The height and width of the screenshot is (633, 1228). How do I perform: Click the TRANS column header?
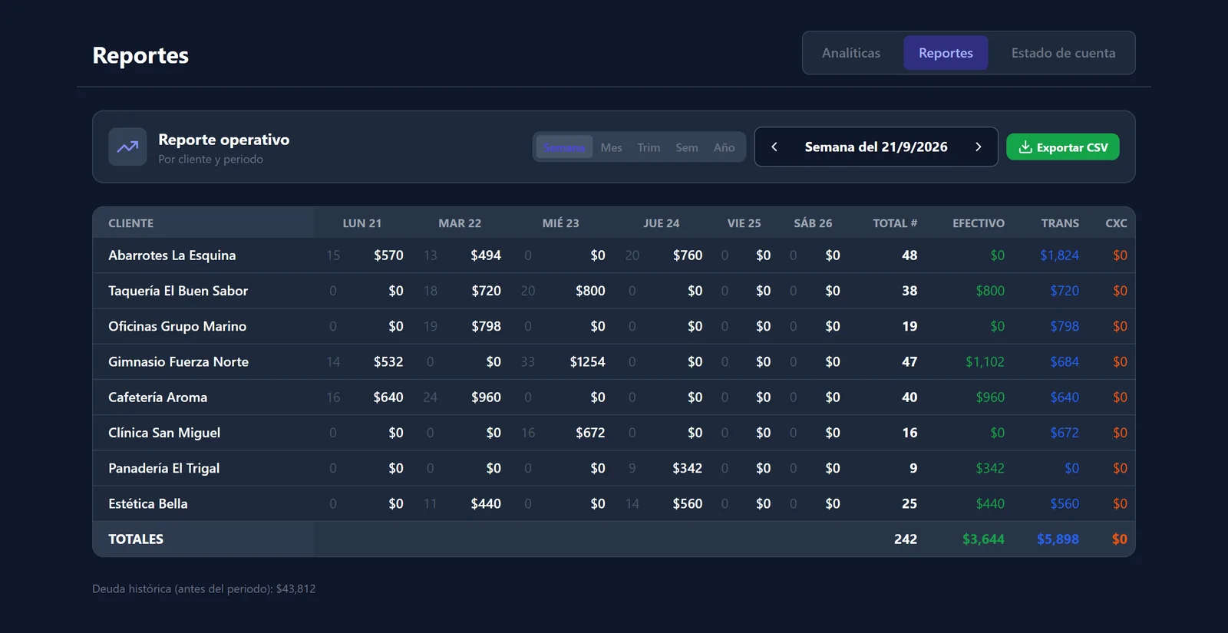(1060, 223)
